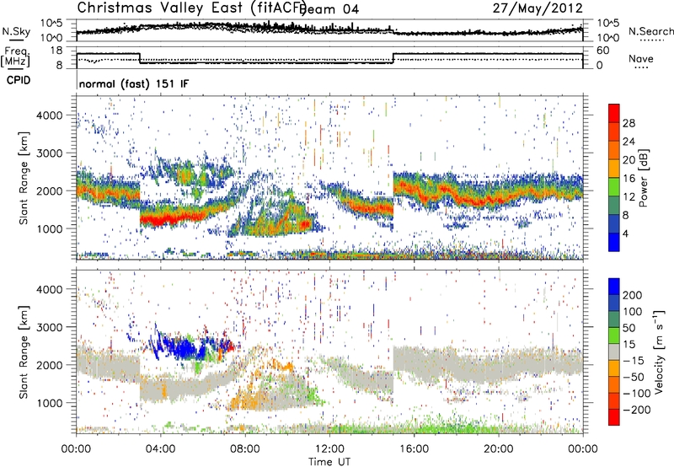Click the frequency step-up at 15:00 UT
The image size is (674, 467).
point(393,58)
